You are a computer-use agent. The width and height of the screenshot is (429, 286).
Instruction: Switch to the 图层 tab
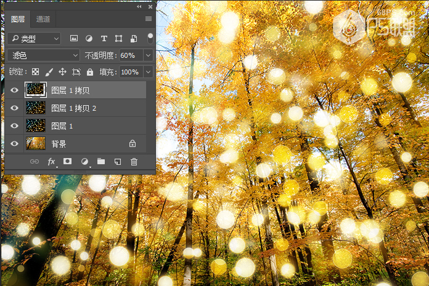click(x=18, y=19)
